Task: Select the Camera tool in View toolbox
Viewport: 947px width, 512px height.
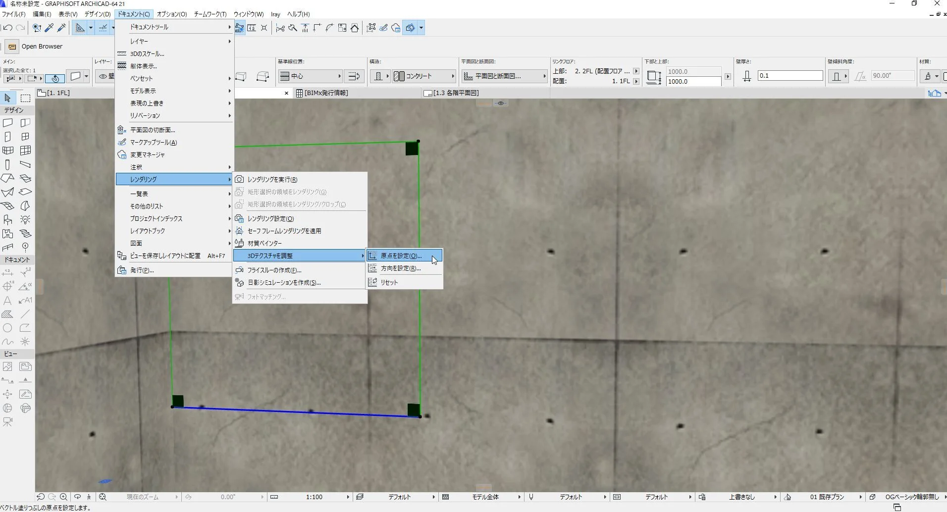Action: coord(8,422)
